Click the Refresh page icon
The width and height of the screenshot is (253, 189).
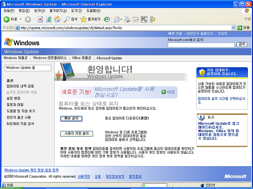point(49,19)
